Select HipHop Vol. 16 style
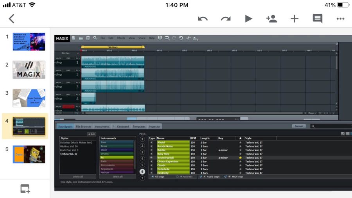The width and height of the screenshot is (352, 198). tap(69, 146)
